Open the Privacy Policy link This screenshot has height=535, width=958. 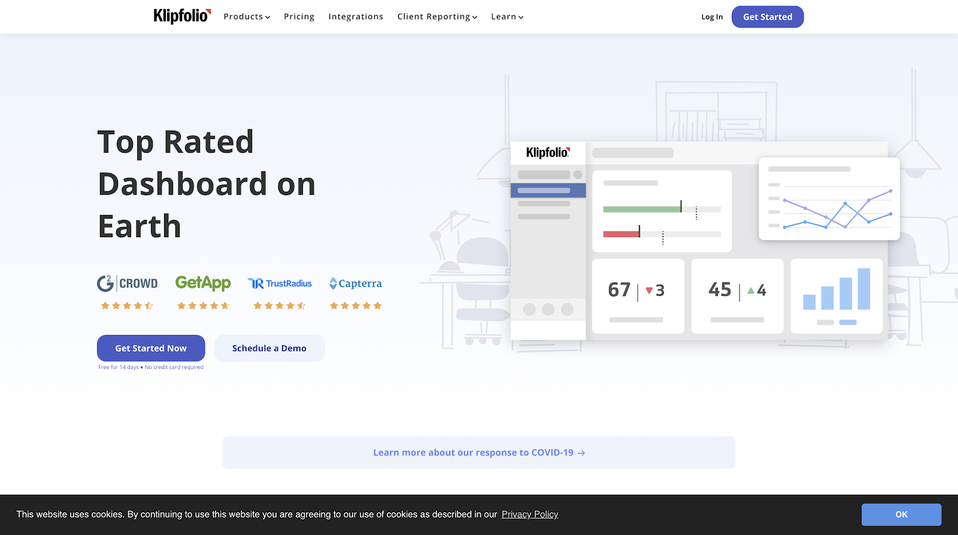(530, 514)
